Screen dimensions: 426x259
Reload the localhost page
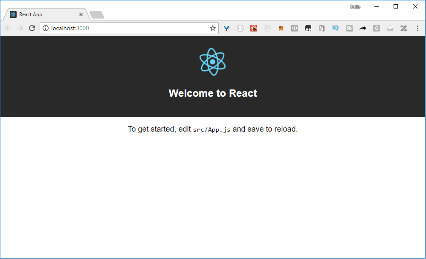pyautogui.click(x=32, y=28)
